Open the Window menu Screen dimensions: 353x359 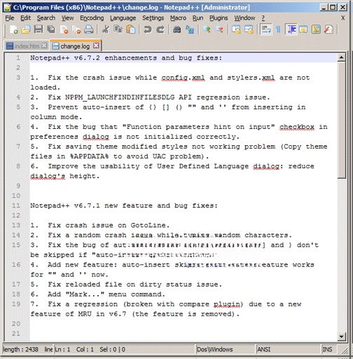244,18
